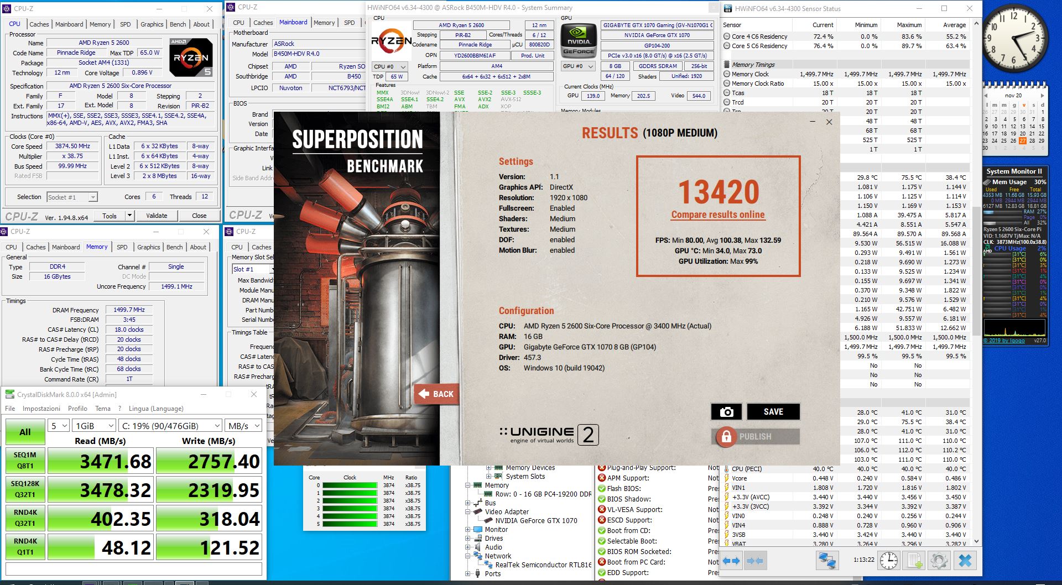Screen dimensions: 1062x585
Task: Click the blue X close icon in Sensor toolbar
Action: pyautogui.click(x=965, y=561)
